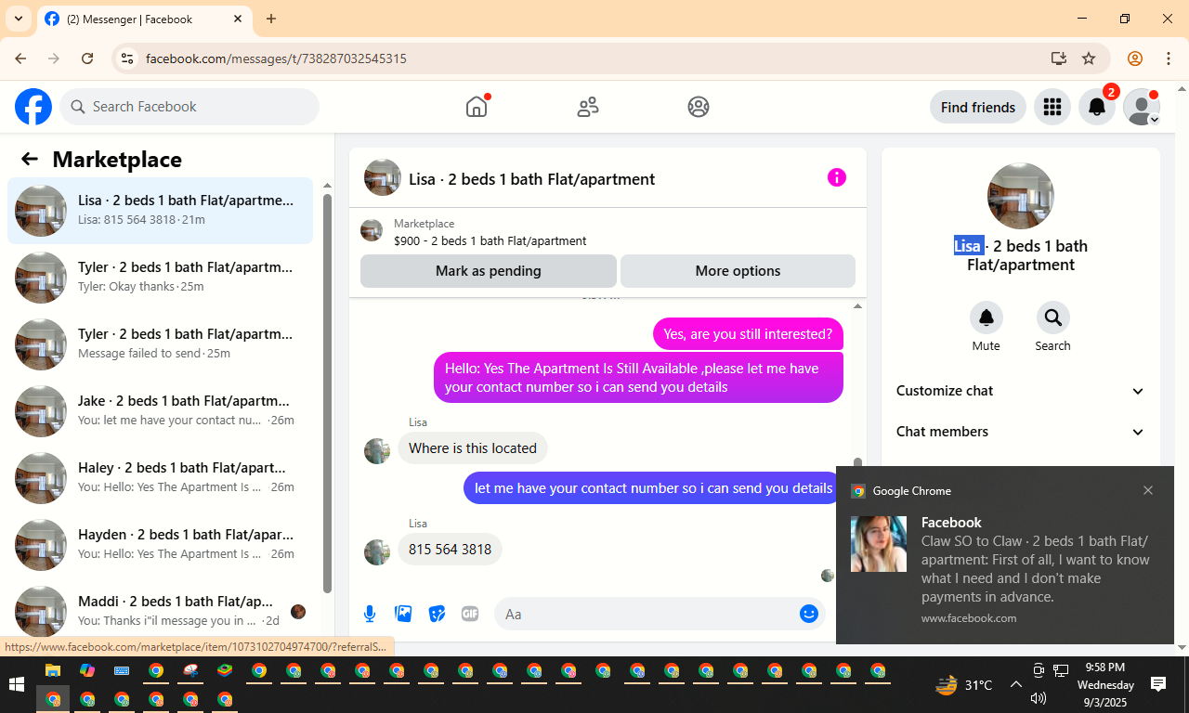Open the emoji picker in message box
The image size is (1189, 713).
pyautogui.click(x=809, y=614)
